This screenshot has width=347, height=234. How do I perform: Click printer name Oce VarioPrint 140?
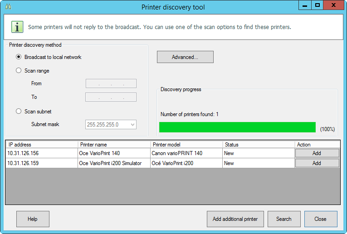coord(114,153)
